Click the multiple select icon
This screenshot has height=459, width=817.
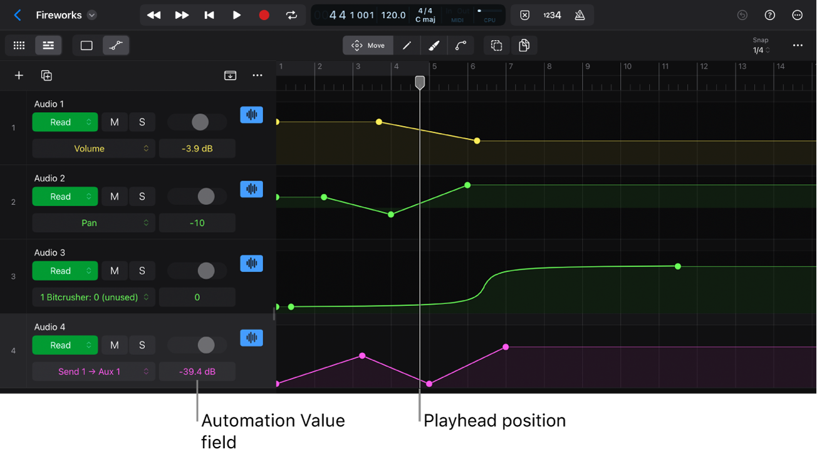coord(496,45)
